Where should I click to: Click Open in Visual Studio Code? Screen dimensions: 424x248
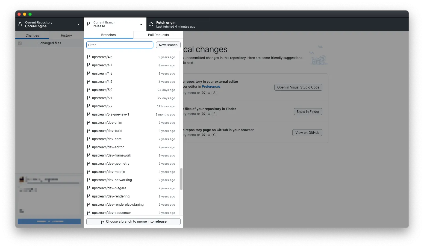coord(298,87)
